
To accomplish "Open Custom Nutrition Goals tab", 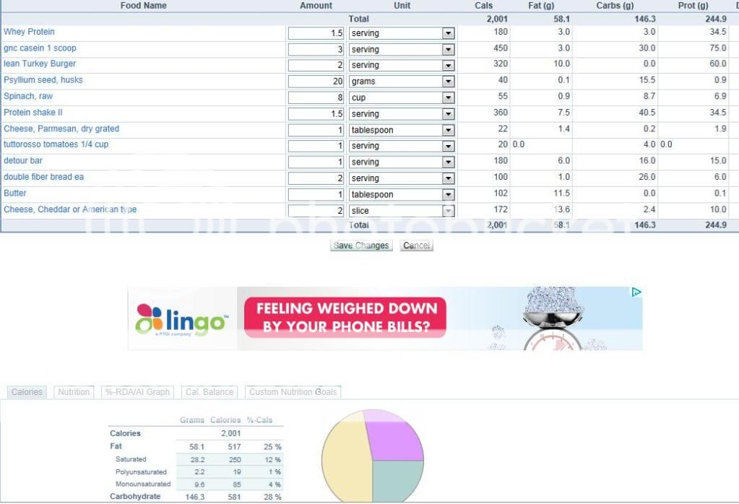I will click(293, 392).
